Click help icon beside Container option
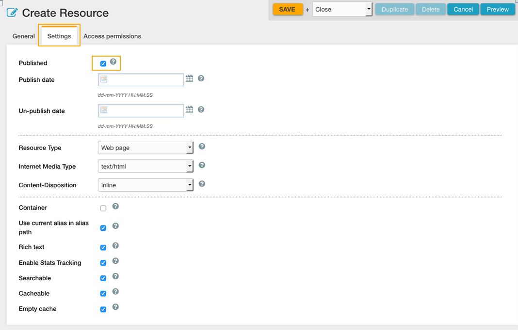Image resolution: width=518 pixels, height=330 pixels. pyautogui.click(x=115, y=207)
